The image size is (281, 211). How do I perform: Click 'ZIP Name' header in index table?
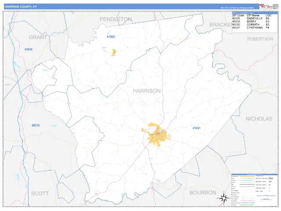(x=253, y=15)
